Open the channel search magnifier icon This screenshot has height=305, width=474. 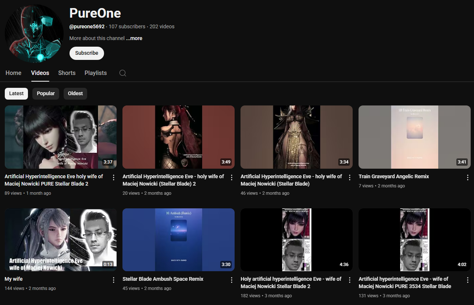(123, 73)
